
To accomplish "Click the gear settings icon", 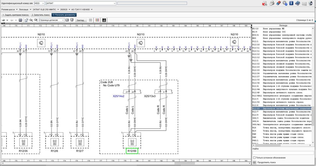I will pyautogui.click(x=285, y=3).
